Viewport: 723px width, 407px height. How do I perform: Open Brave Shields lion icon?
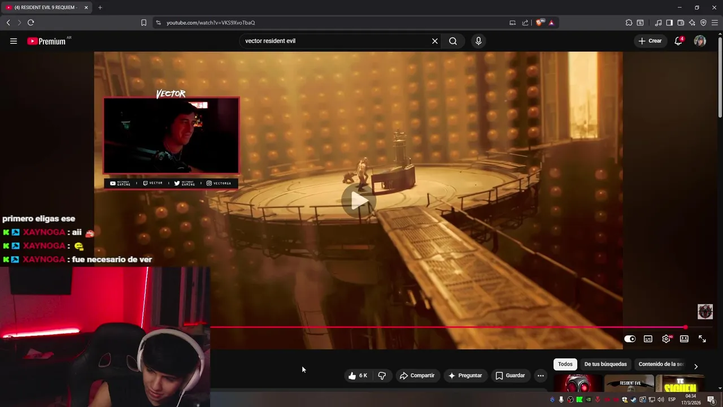539,23
